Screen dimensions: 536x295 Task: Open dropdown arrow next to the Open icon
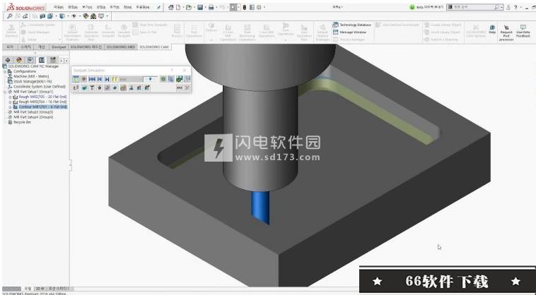[194, 8]
